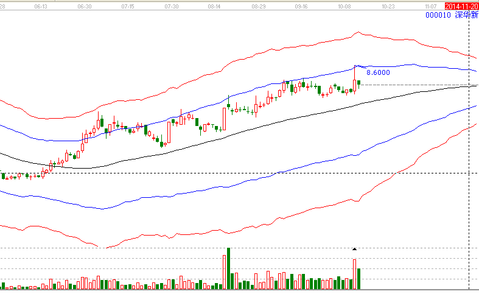Viewport: 479px width, 294px height.
Task: Click the tallest green volume bar
Action: pyautogui.click(x=228, y=268)
